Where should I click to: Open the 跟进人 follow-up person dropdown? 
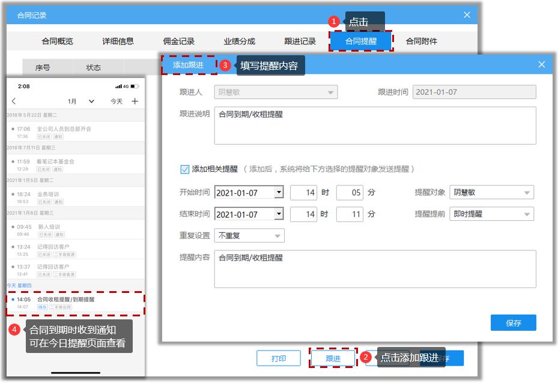(331, 91)
